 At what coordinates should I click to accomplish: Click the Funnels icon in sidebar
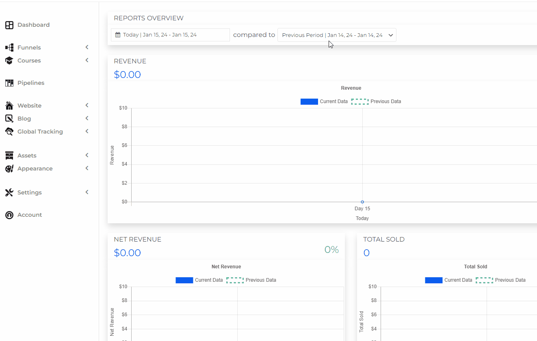(9, 47)
